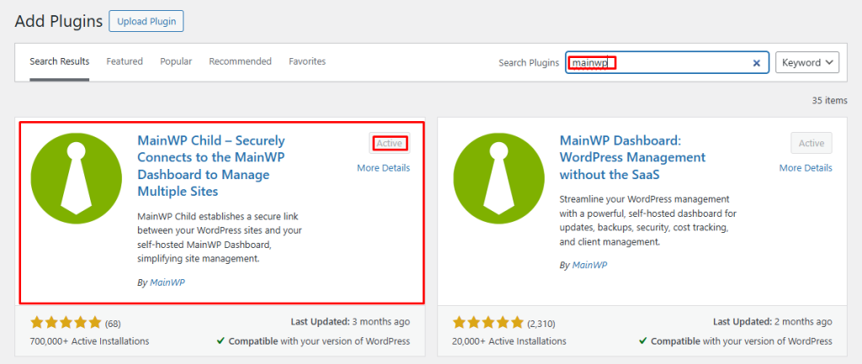Screen dimensions: 862x364
Task: Open More Details for MainWP Child
Action: [383, 168]
